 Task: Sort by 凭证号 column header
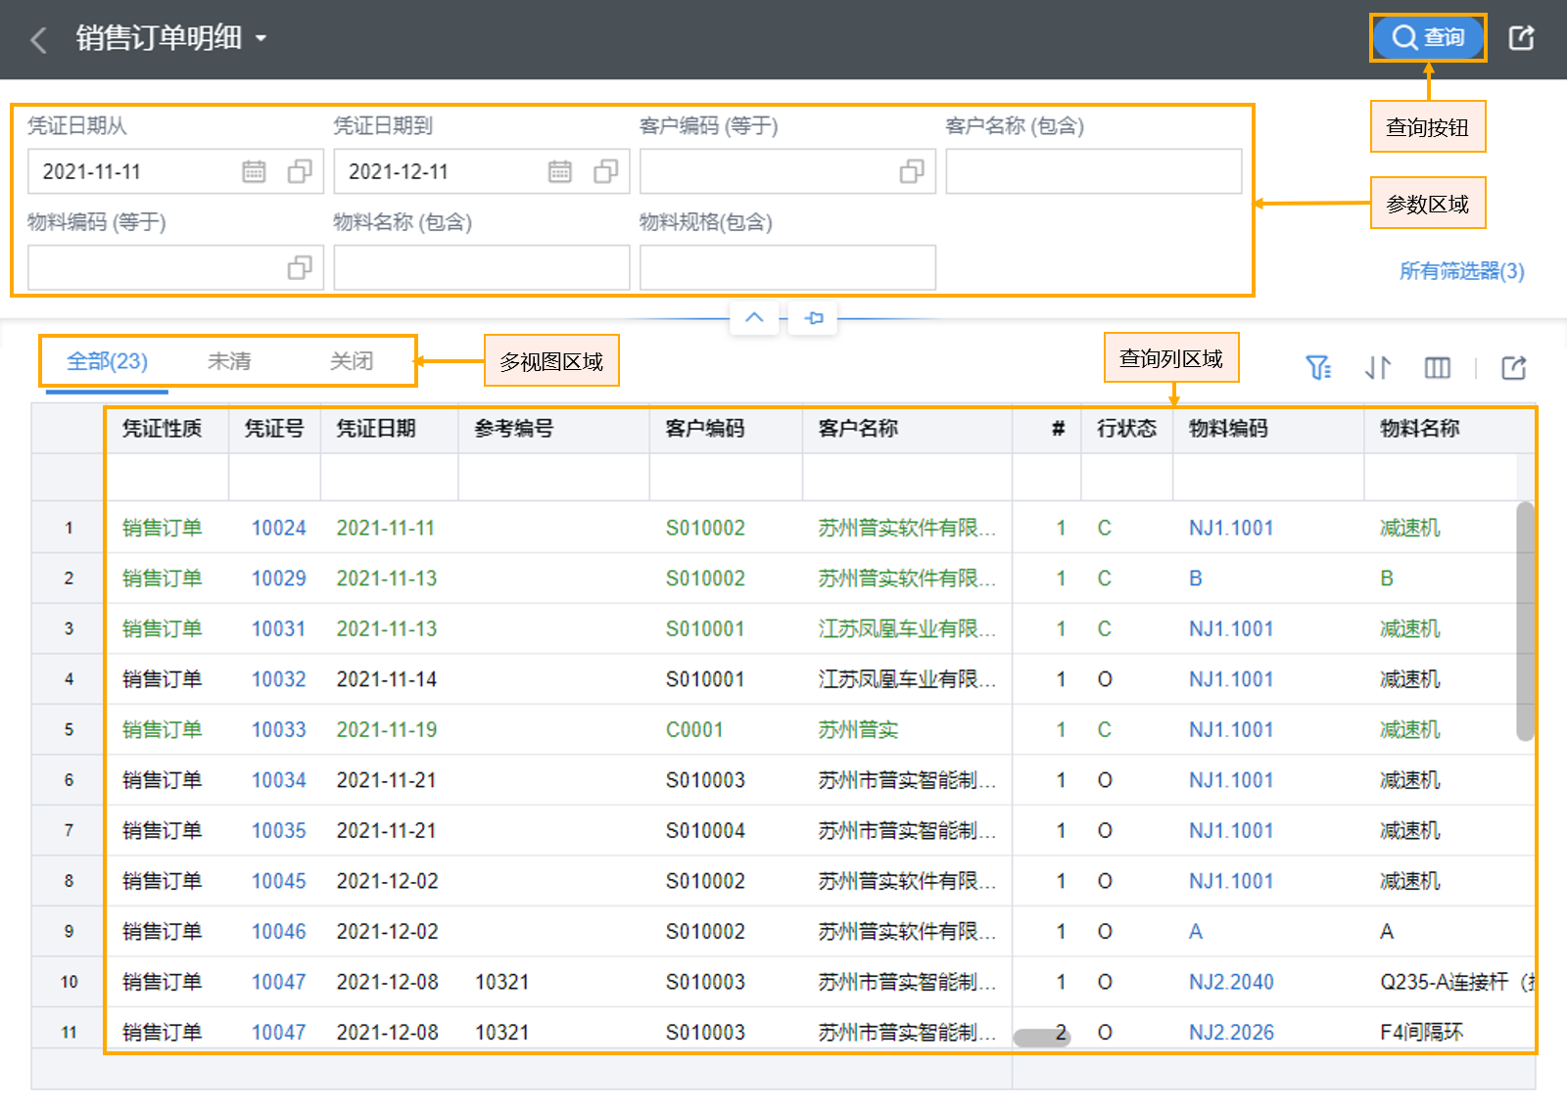274,429
